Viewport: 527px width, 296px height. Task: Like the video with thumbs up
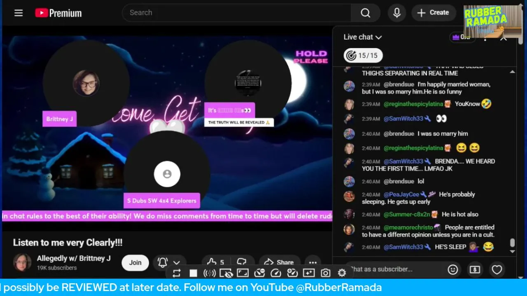point(216,262)
